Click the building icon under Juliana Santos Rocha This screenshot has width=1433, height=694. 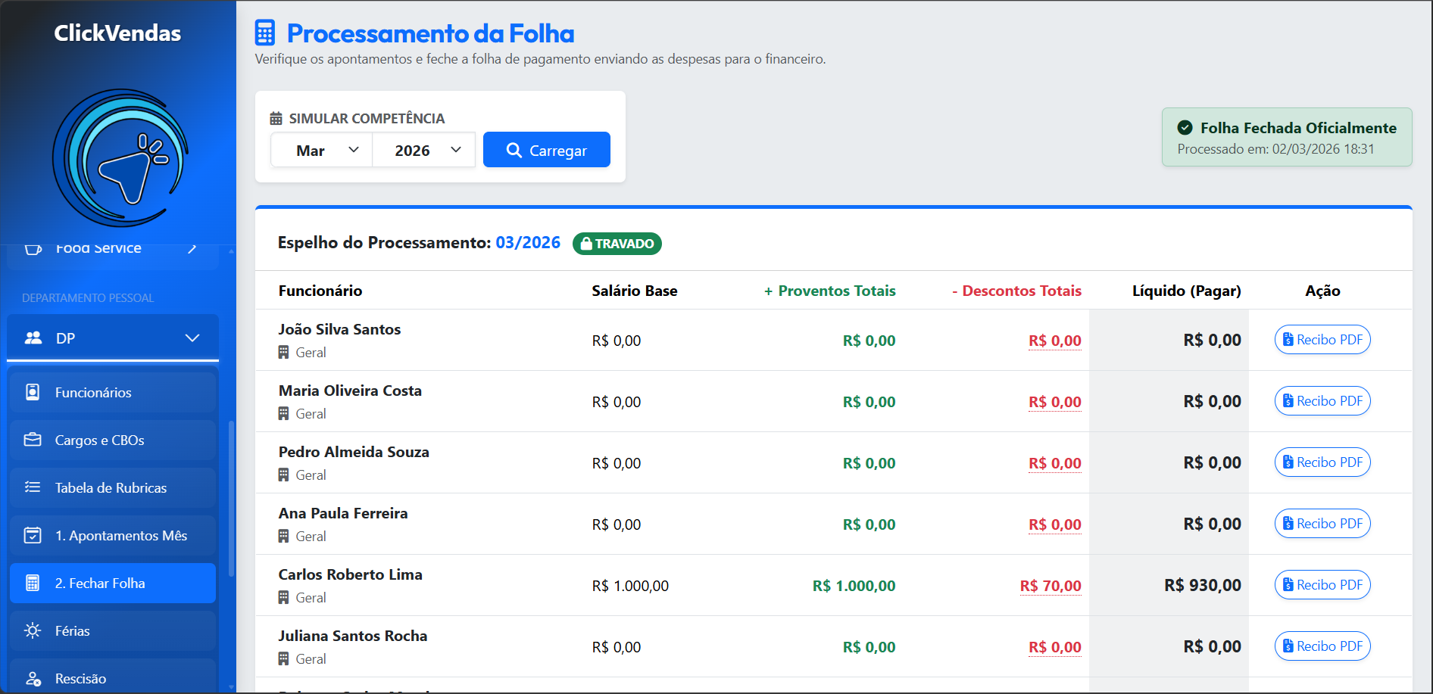click(284, 658)
